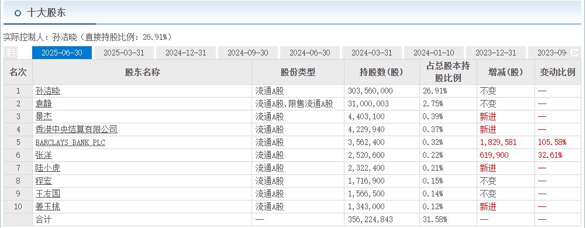Open shareholder link 张洋
Viewport: 586px width, 228px height.
click(44, 155)
